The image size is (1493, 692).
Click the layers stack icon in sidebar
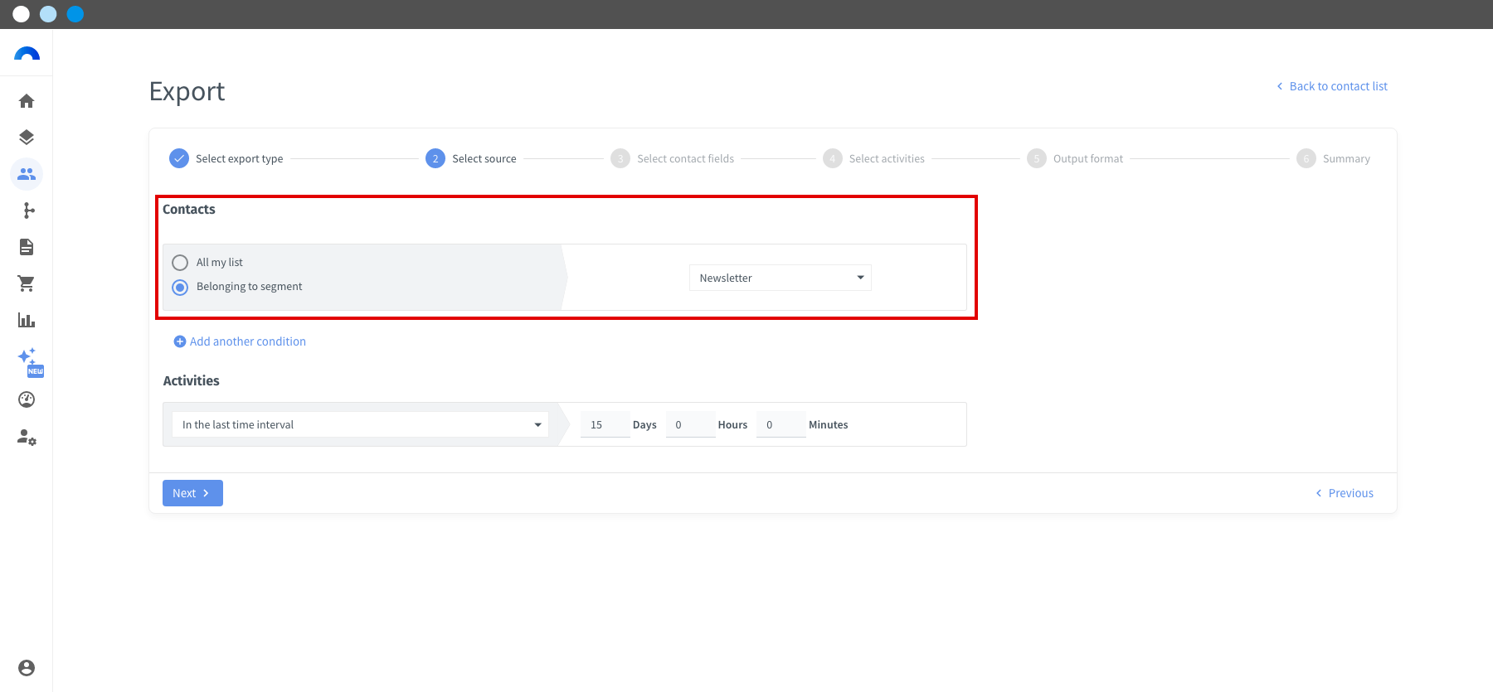pos(27,138)
